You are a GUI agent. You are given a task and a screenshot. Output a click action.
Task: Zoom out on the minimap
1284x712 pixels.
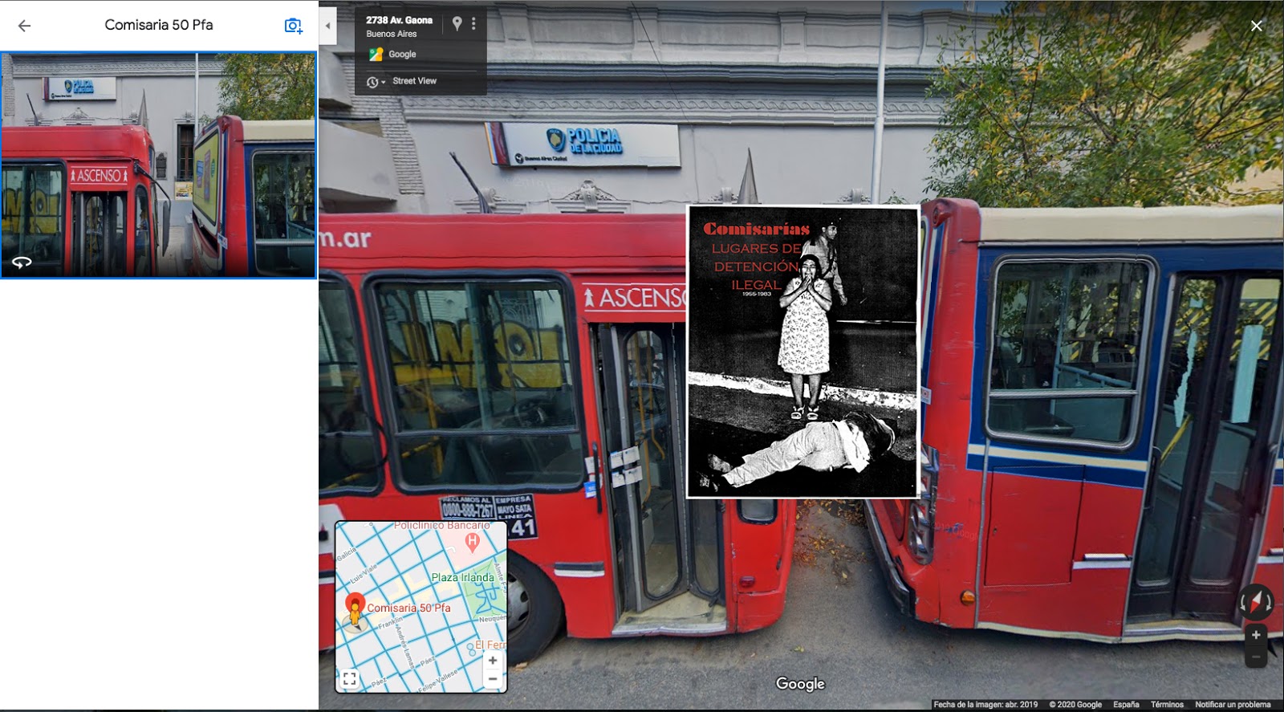493,679
